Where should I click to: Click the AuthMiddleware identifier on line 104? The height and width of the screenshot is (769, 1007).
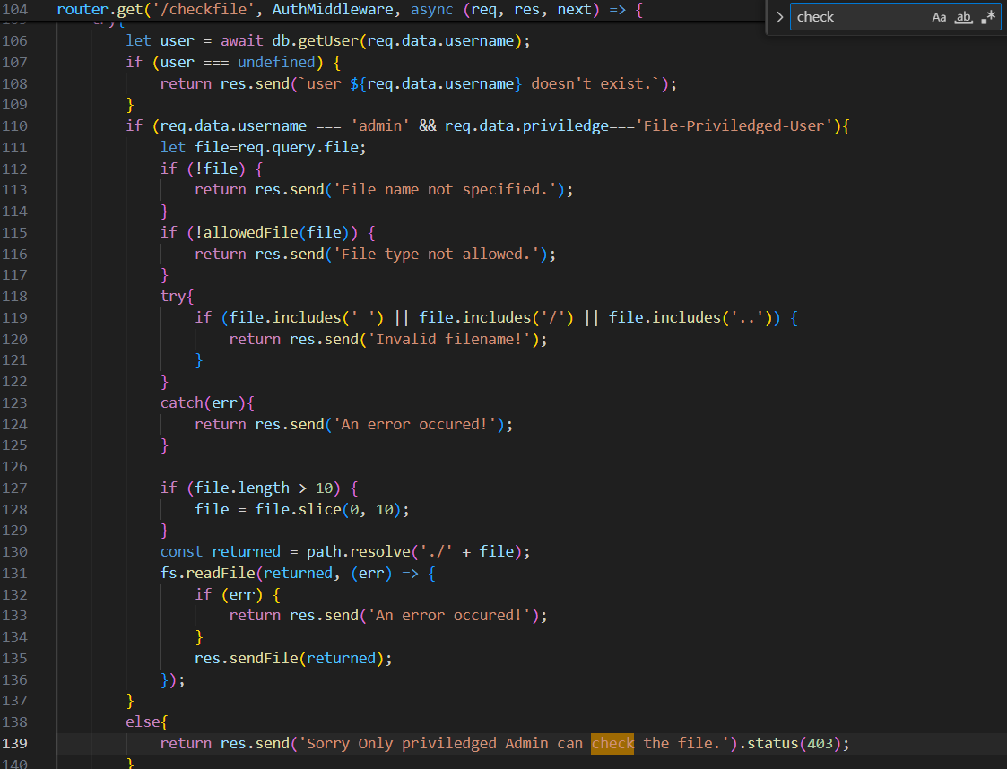point(291,11)
